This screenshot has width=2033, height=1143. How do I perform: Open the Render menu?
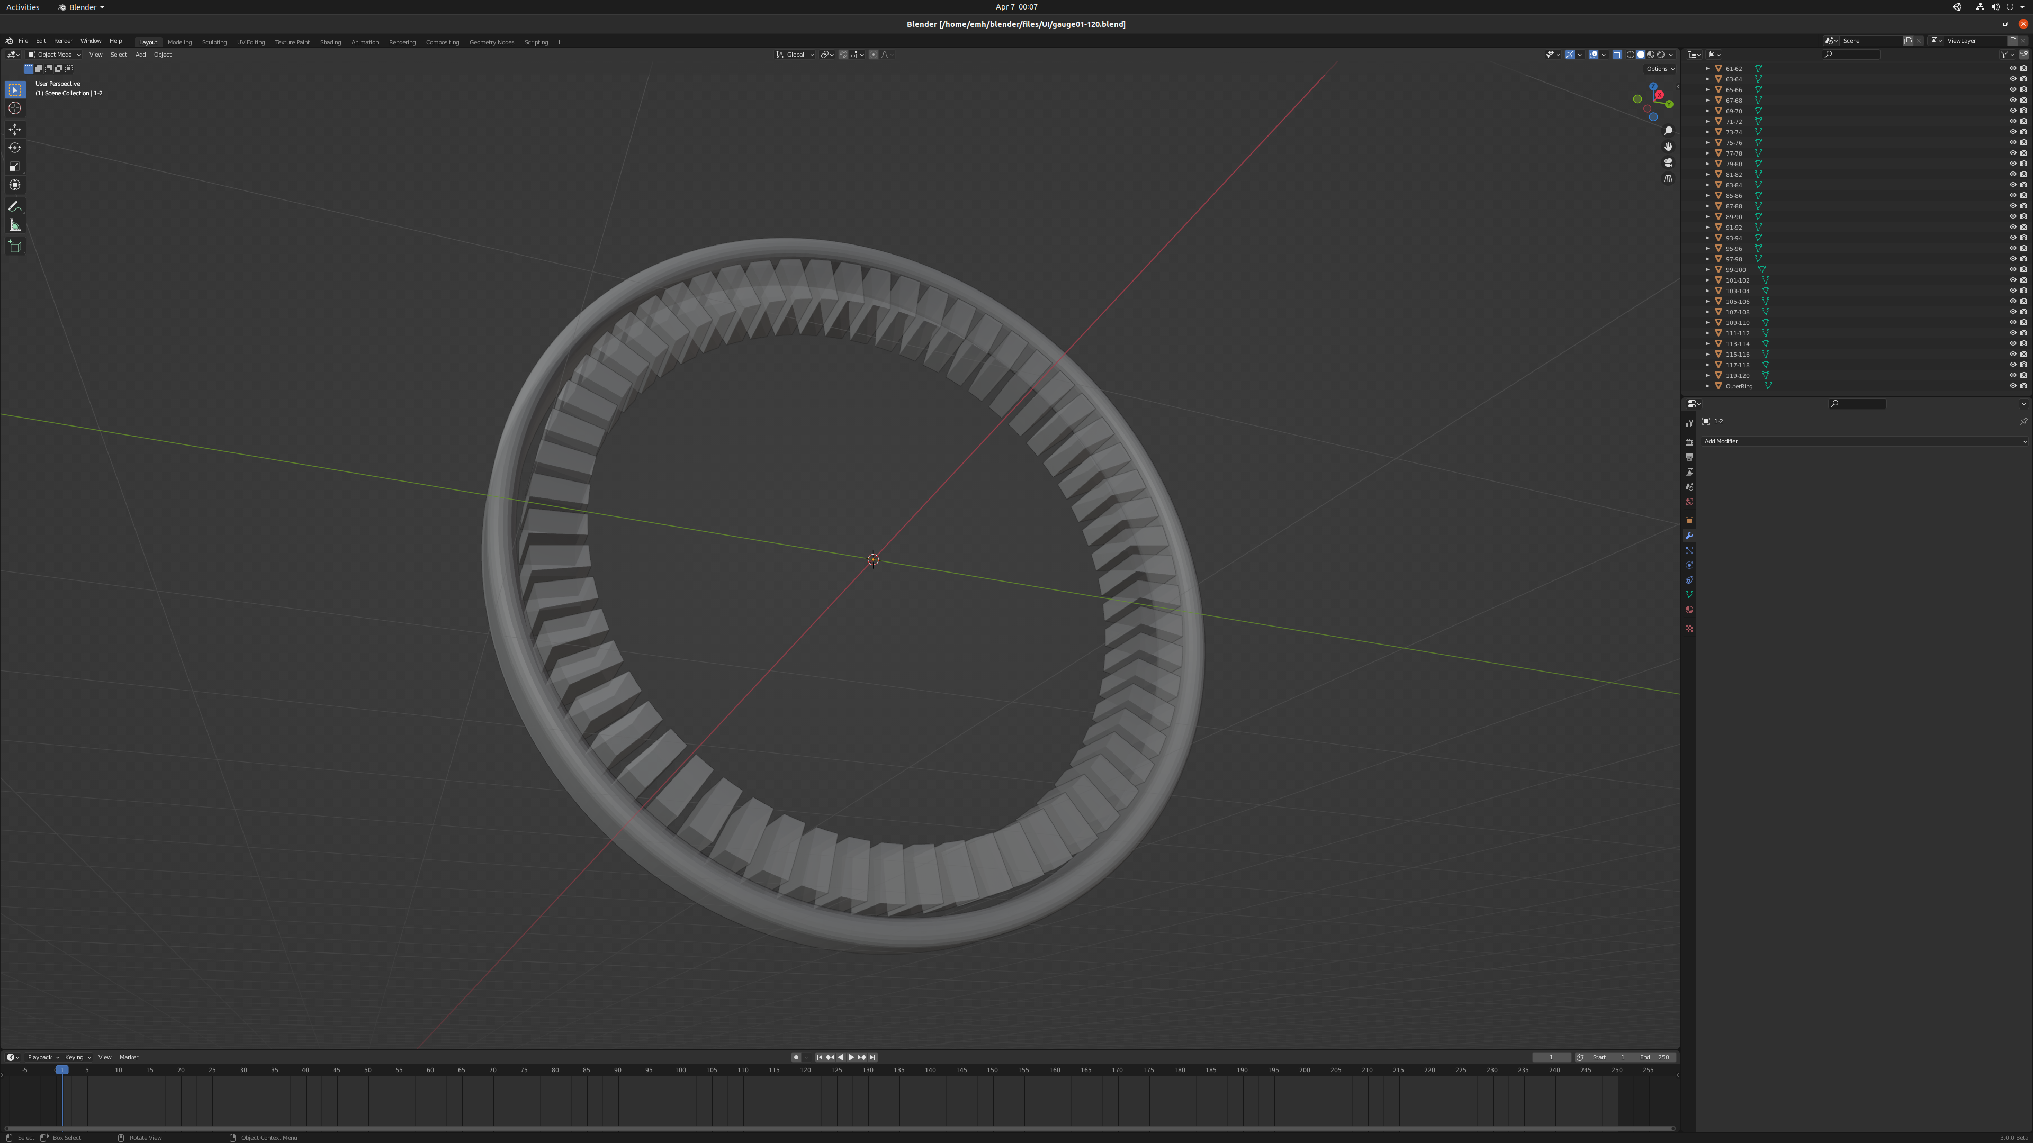point(63,41)
